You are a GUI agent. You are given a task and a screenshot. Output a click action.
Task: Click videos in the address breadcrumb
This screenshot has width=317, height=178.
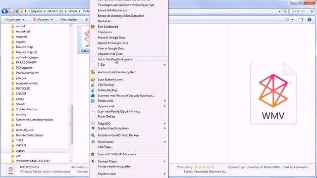click(73, 11)
